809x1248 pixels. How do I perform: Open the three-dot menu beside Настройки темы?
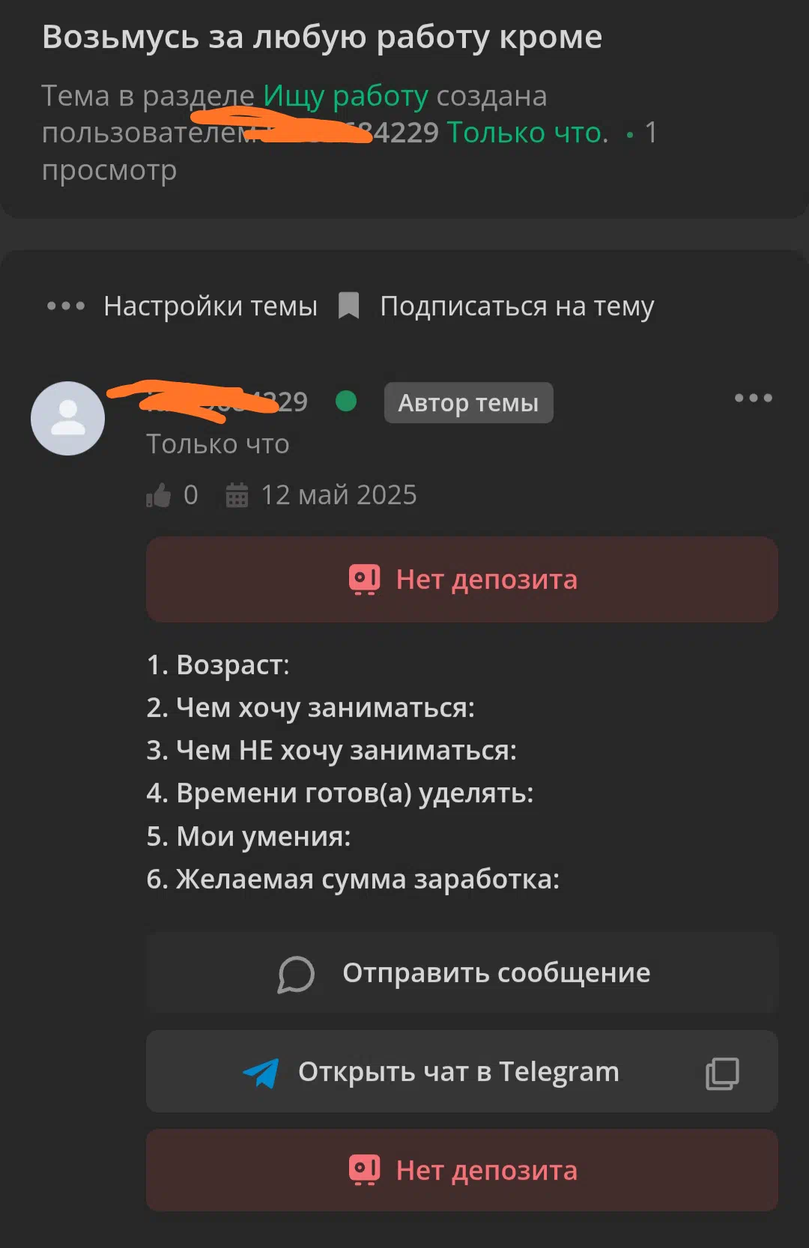point(66,306)
